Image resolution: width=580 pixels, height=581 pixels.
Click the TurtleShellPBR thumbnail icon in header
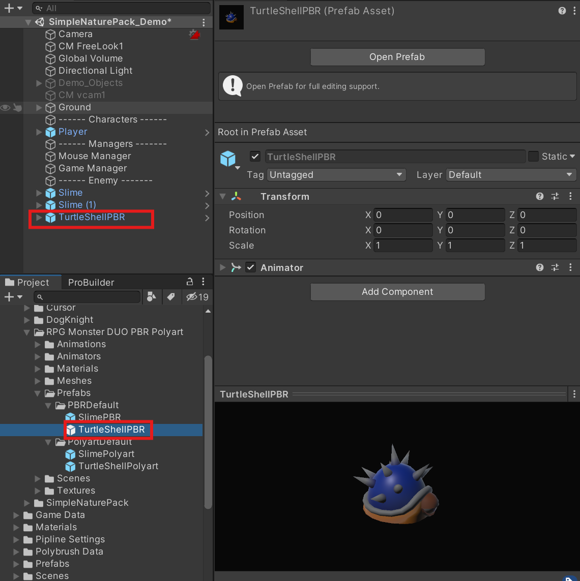point(231,17)
